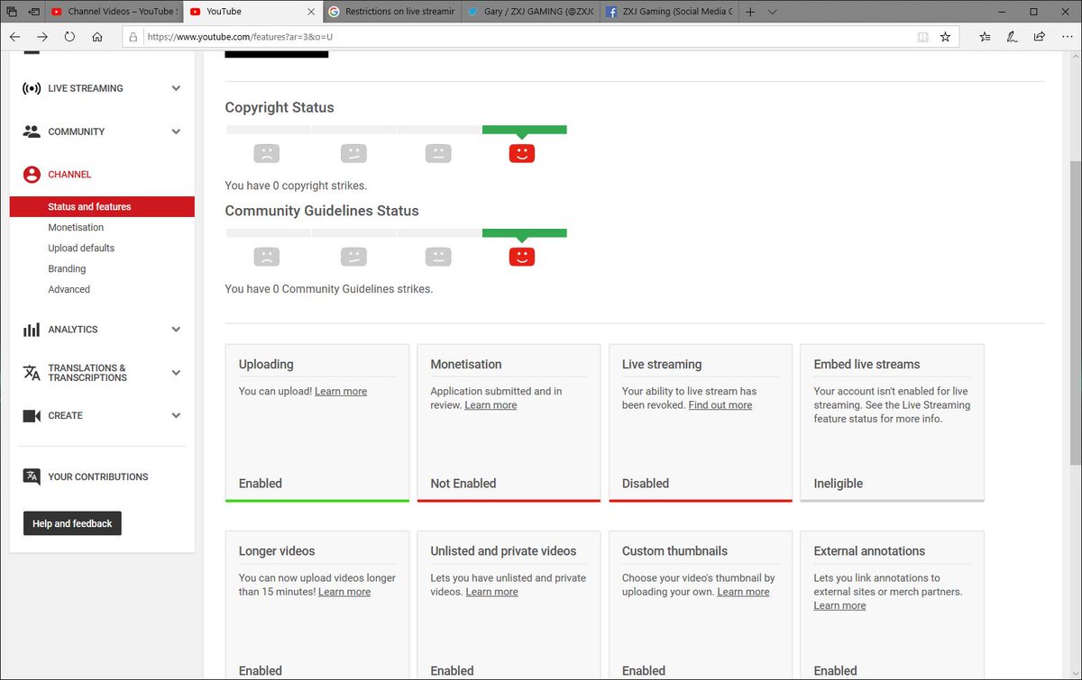
Task: Click the red Channel person icon
Action: pos(32,175)
